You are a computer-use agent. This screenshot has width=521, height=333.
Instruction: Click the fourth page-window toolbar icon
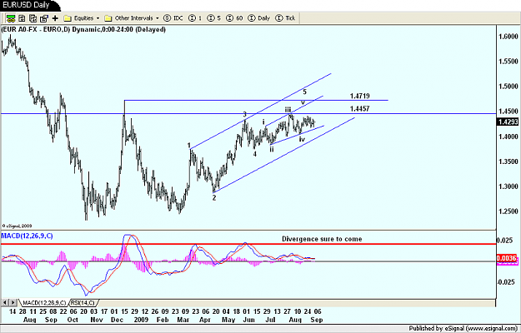(x=44, y=18)
